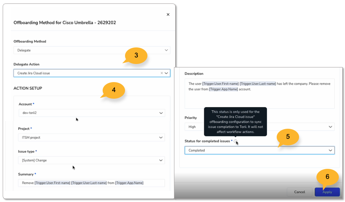Click the Cancel button
This screenshot has height=202, width=345.
pos(299,192)
